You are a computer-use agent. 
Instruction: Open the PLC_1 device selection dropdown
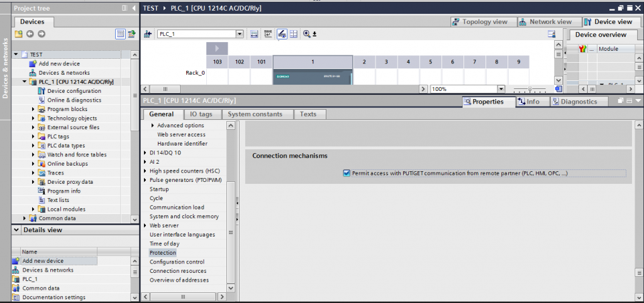click(240, 34)
